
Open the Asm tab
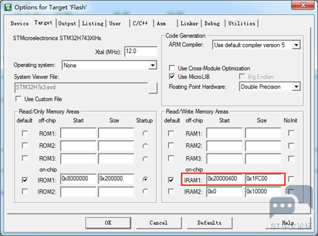click(x=161, y=23)
